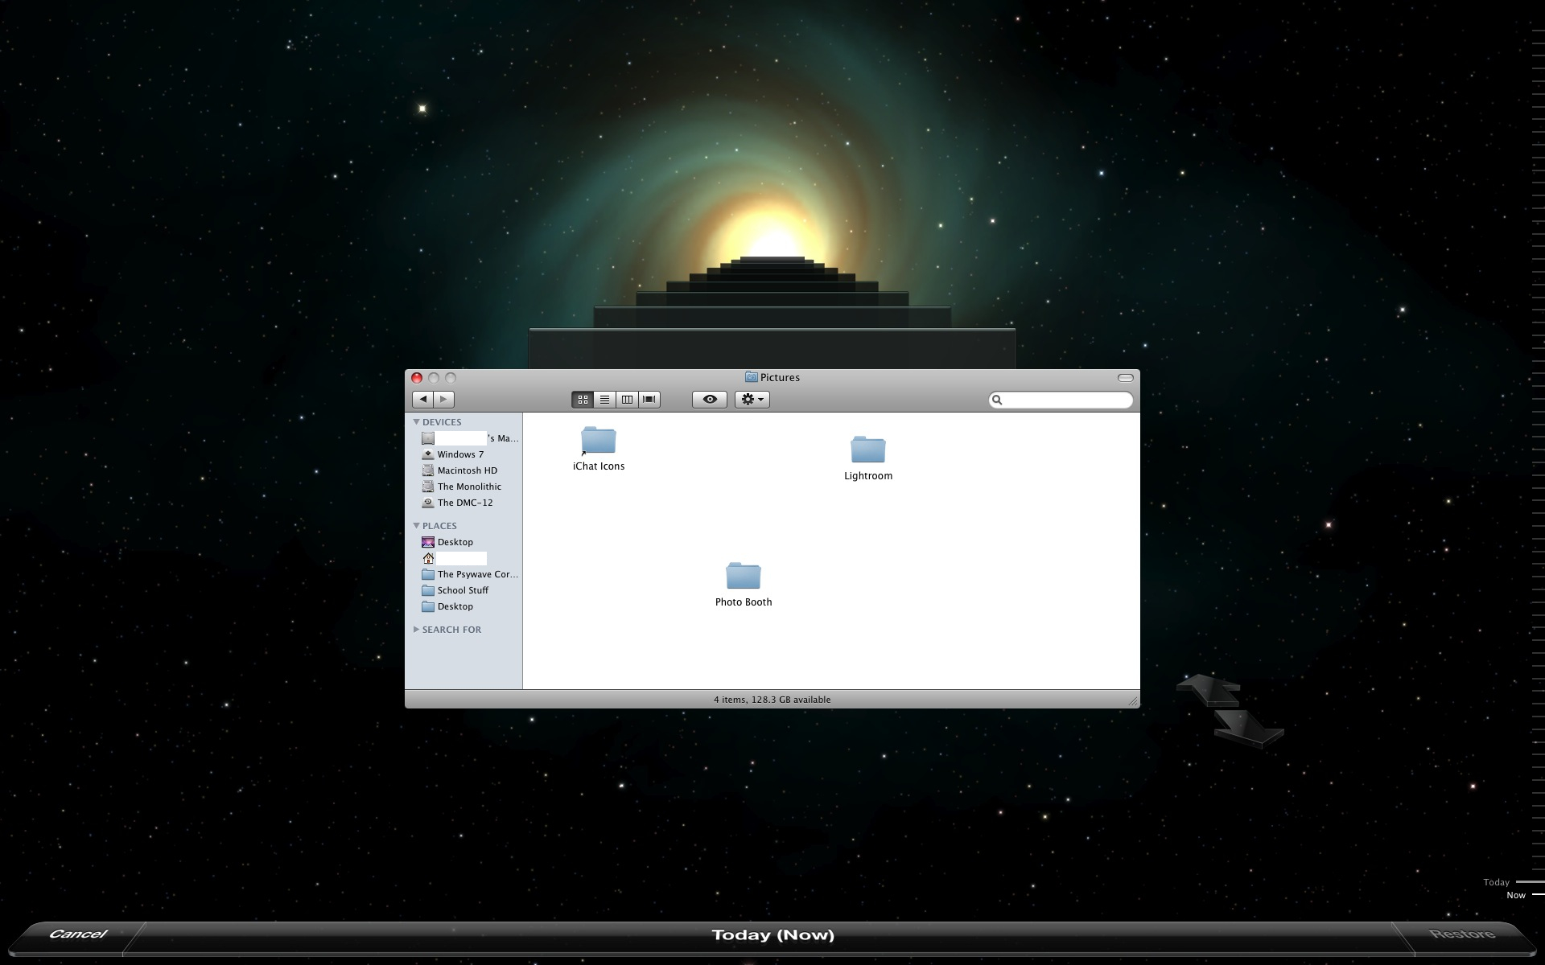Screen dimensions: 1545x965
Task: Click the Quick Look eye button
Action: 709,400
